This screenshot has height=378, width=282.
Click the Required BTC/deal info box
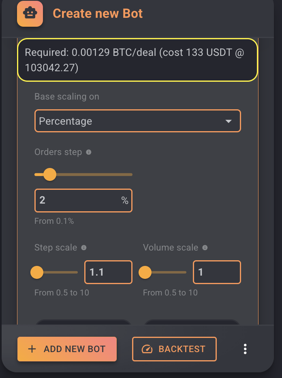[x=138, y=60]
